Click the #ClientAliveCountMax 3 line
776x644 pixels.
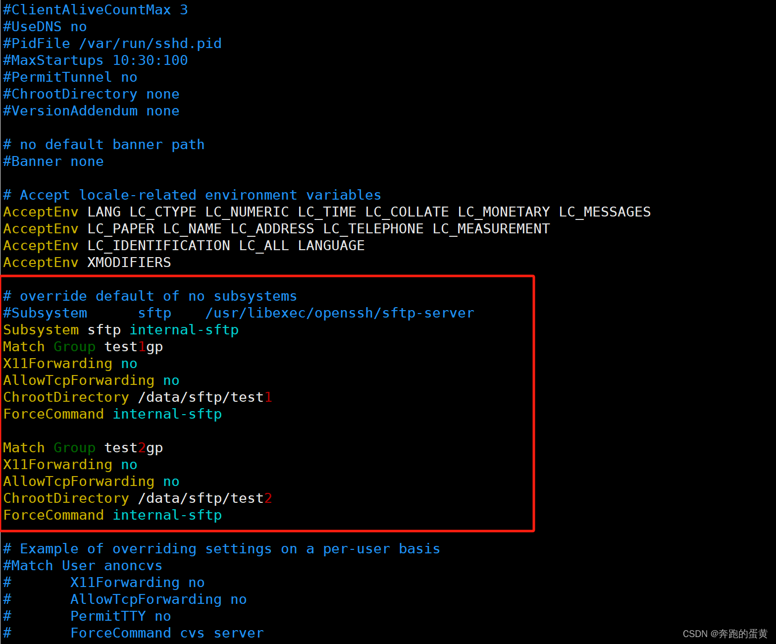pyautogui.click(x=95, y=9)
